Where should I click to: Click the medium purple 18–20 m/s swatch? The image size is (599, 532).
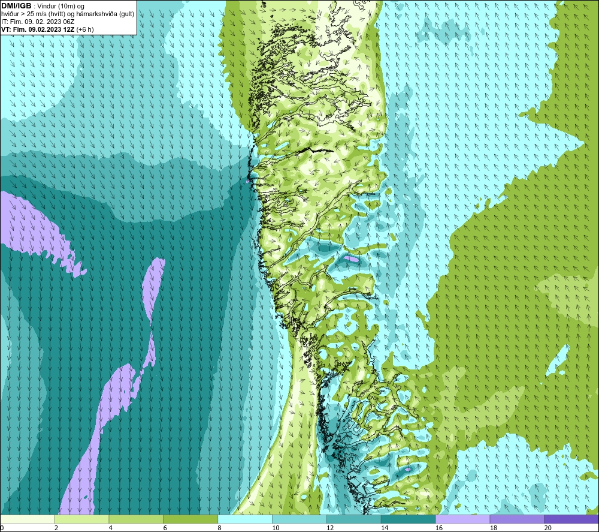pyautogui.click(x=517, y=519)
